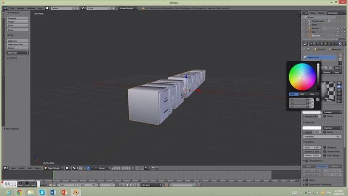
Task: Click the Duplicate Linked button
Action: 18,45
